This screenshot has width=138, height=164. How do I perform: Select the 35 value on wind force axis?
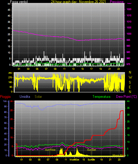pos(9,22)
